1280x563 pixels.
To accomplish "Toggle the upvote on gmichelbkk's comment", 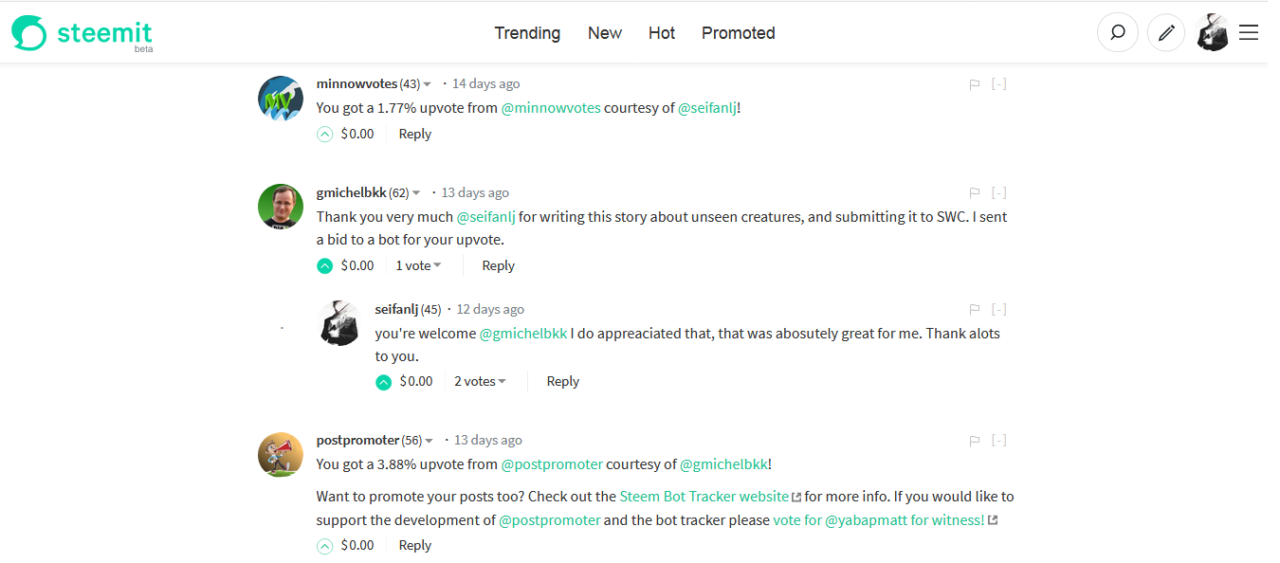I will pos(325,266).
